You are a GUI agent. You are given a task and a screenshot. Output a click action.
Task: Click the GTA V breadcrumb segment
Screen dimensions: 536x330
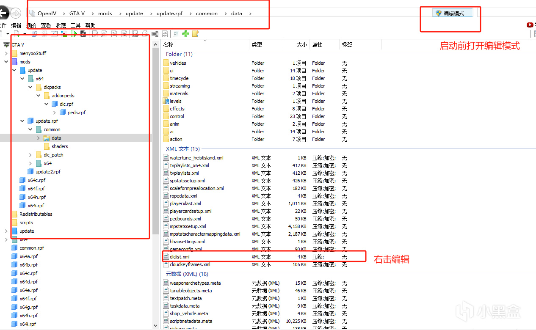77,14
